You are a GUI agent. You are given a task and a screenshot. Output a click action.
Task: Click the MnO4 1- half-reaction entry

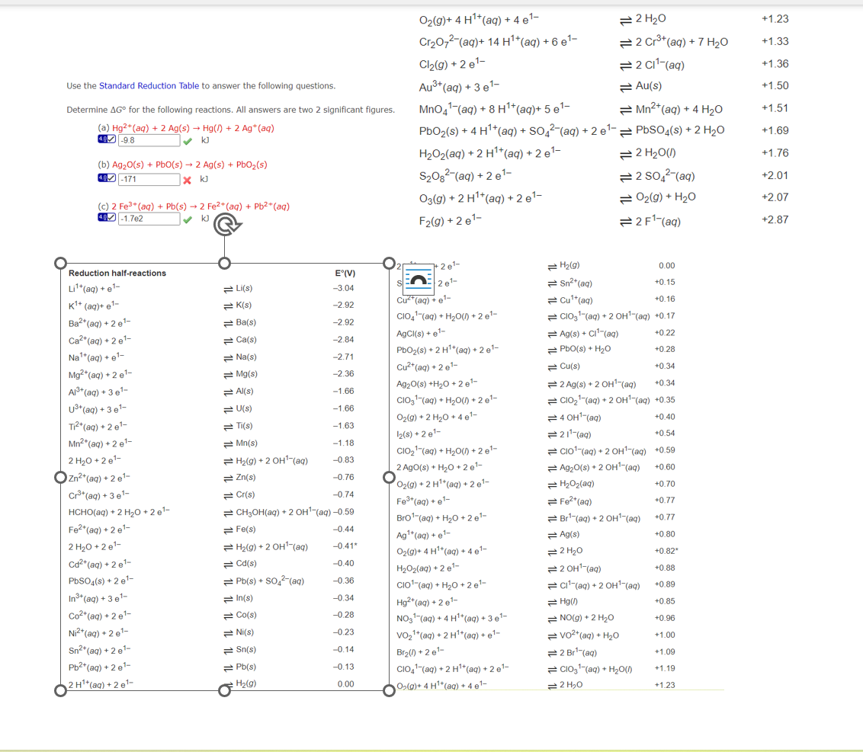coord(494,108)
